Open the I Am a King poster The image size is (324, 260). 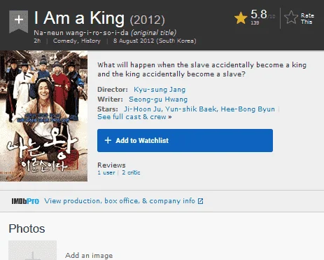click(44, 116)
